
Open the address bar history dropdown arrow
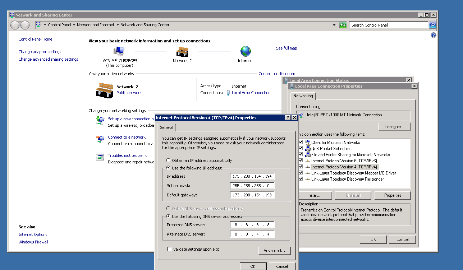[334, 25]
